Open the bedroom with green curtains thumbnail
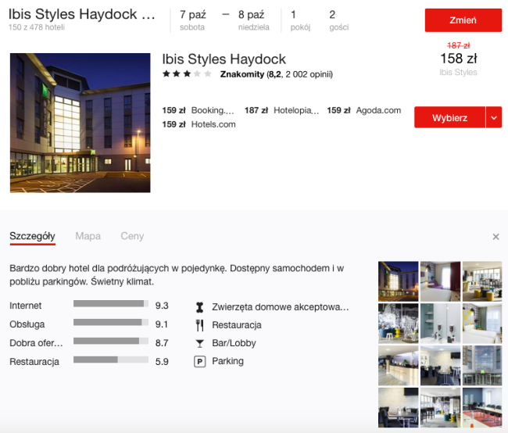Screen dimensions: 508x433 click(482, 324)
